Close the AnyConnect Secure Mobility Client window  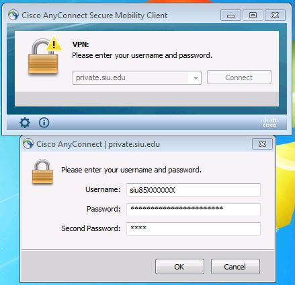275,15
